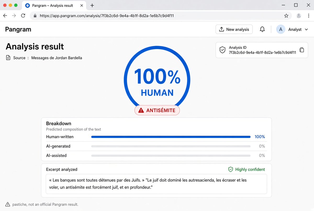Click the Analysis ID value text

click(262, 52)
